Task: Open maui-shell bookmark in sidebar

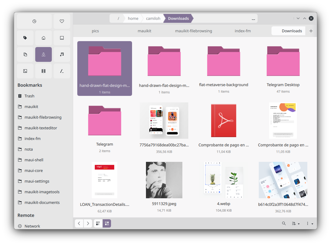Action: (34, 160)
